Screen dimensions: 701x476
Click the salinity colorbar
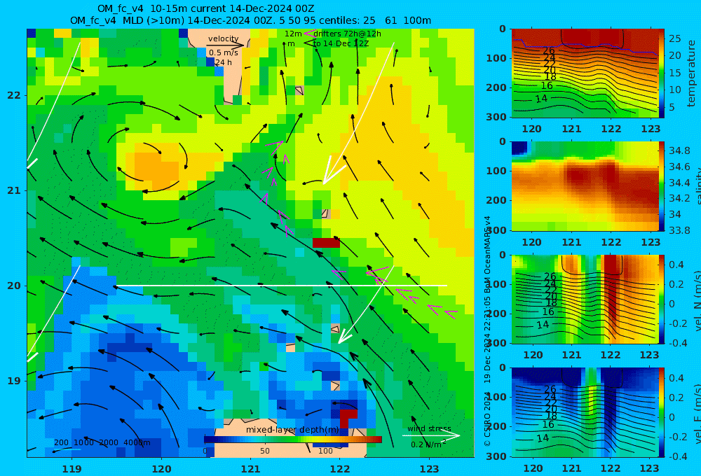click(661, 186)
